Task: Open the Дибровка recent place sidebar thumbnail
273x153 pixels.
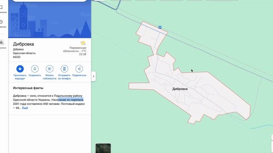Action: coord(2,42)
